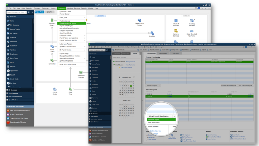Choose Selected payroll option
The image size is (259, 146).
(161, 120)
